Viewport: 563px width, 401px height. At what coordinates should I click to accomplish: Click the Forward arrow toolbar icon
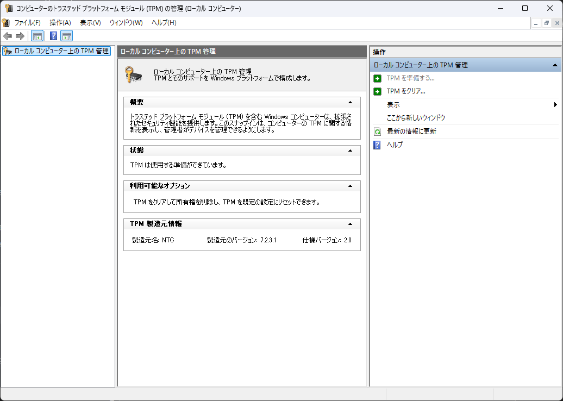point(20,36)
